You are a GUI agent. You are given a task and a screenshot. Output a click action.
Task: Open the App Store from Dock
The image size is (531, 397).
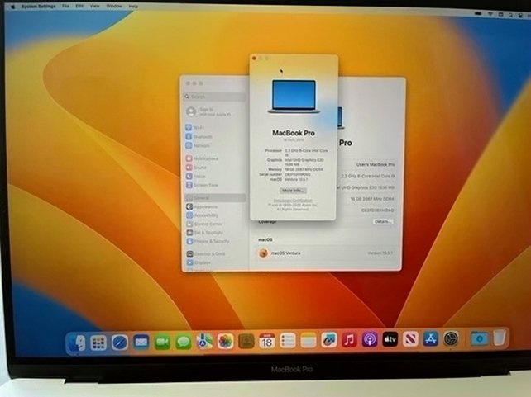[431, 338]
